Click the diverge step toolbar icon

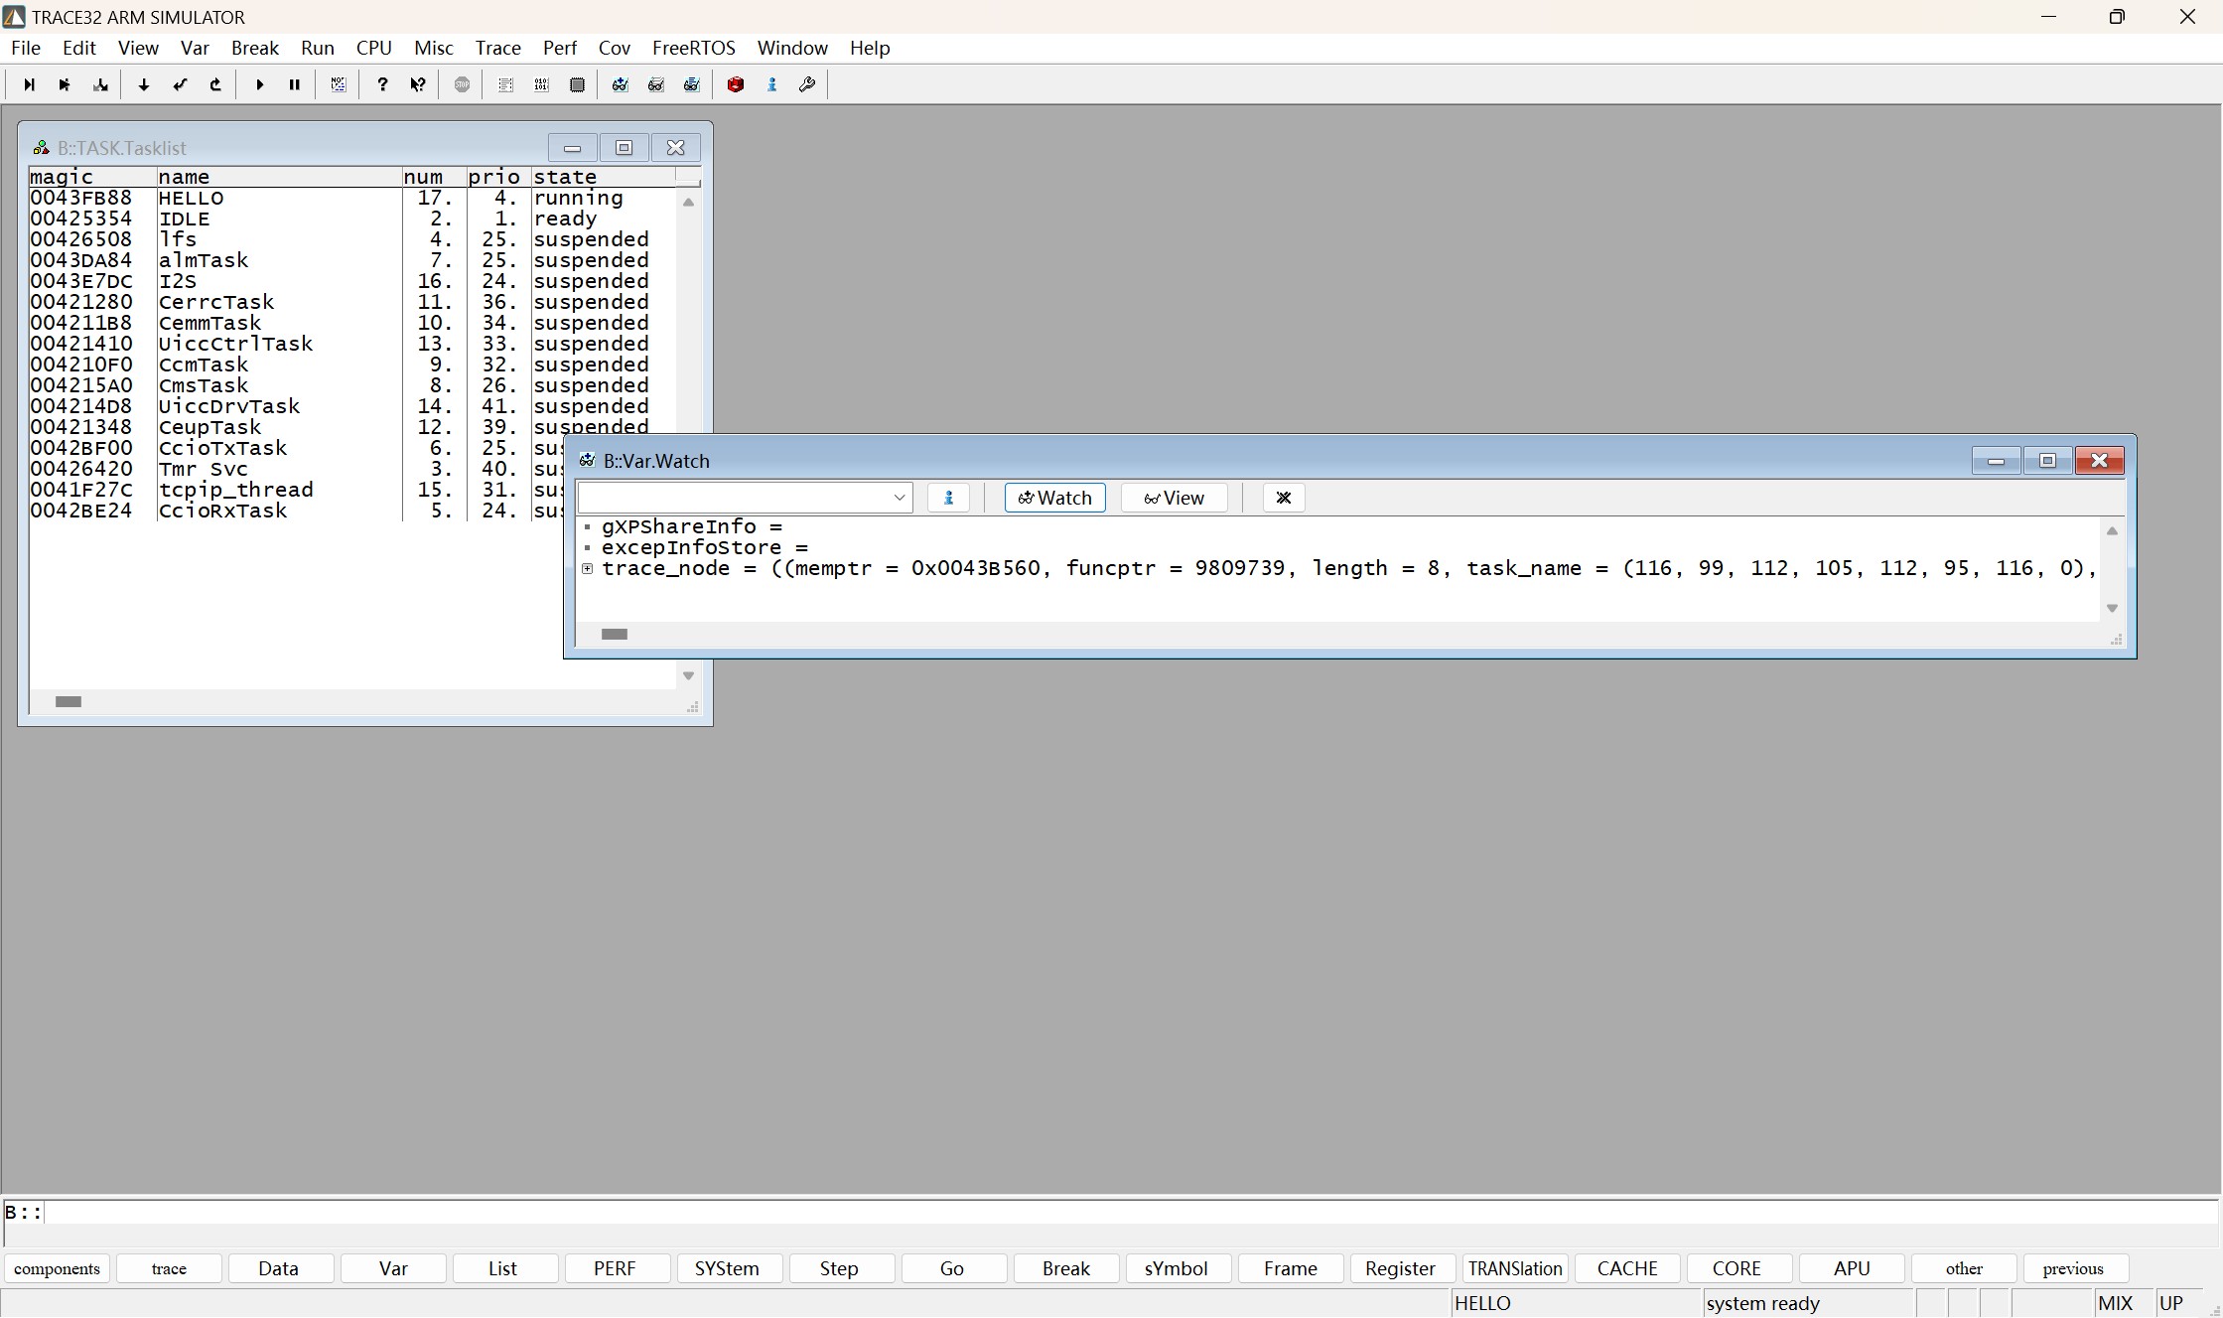coord(100,84)
